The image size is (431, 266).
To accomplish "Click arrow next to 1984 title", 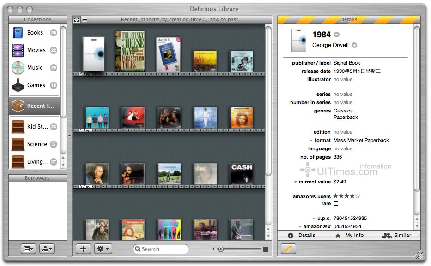I will point(337,35).
